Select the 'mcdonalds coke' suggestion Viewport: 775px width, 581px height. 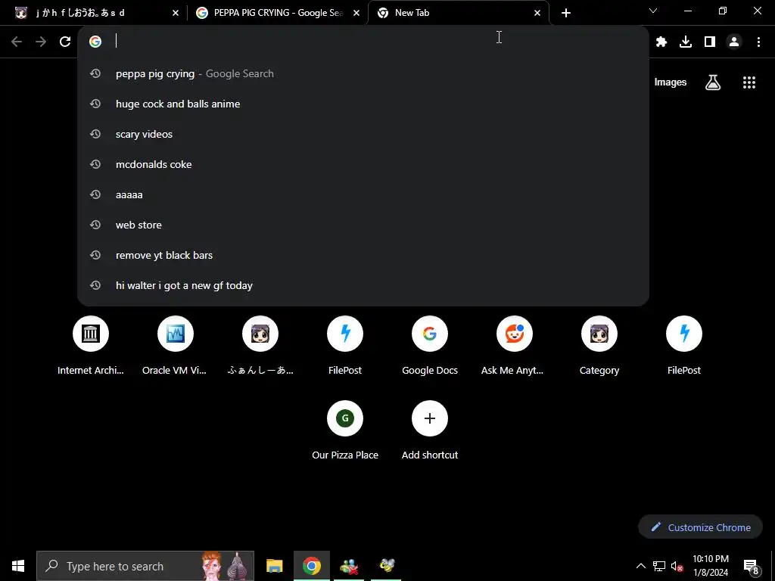pyautogui.click(x=363, y=164)
